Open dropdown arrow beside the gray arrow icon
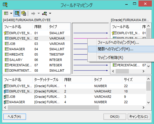This screenshot has height=124, width=154. pos(39,13)
